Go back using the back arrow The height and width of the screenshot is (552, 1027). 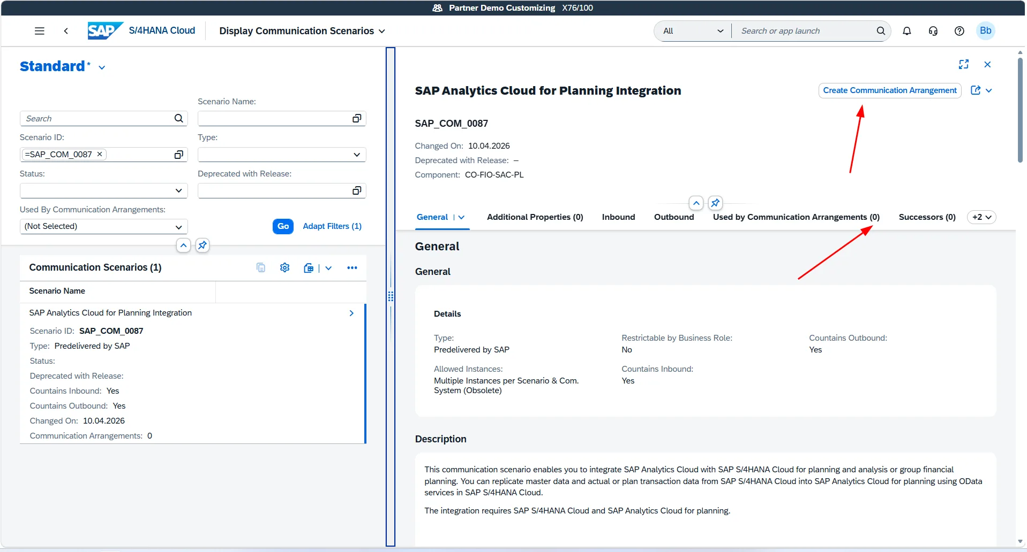pos(66,31)
